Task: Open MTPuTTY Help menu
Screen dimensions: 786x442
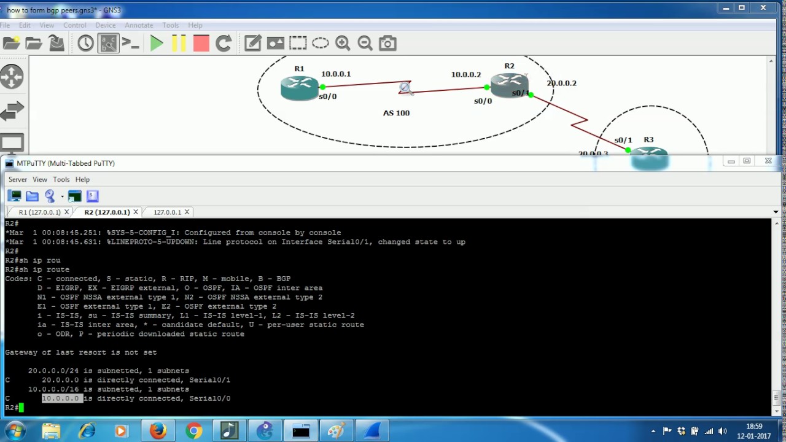Action: coord(82,179)
